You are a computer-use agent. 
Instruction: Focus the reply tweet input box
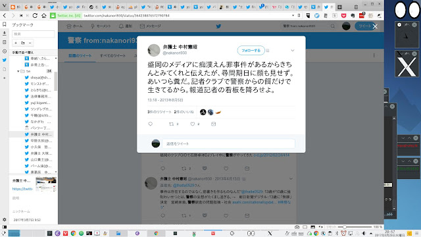[228, 144]
